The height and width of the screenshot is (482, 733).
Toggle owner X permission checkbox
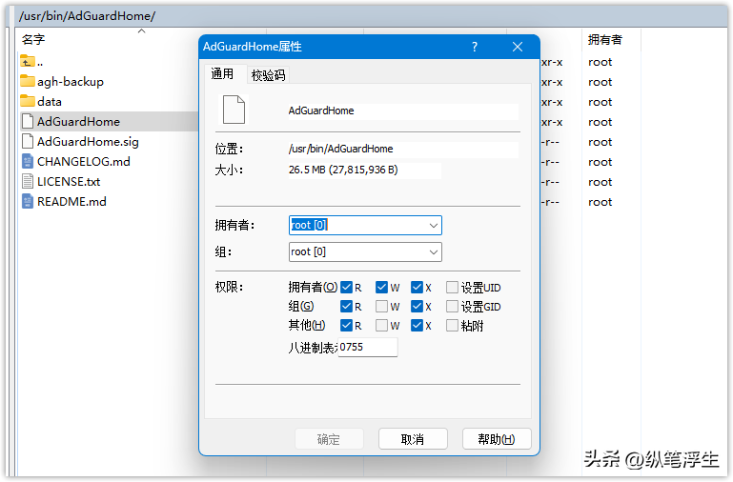417,288
